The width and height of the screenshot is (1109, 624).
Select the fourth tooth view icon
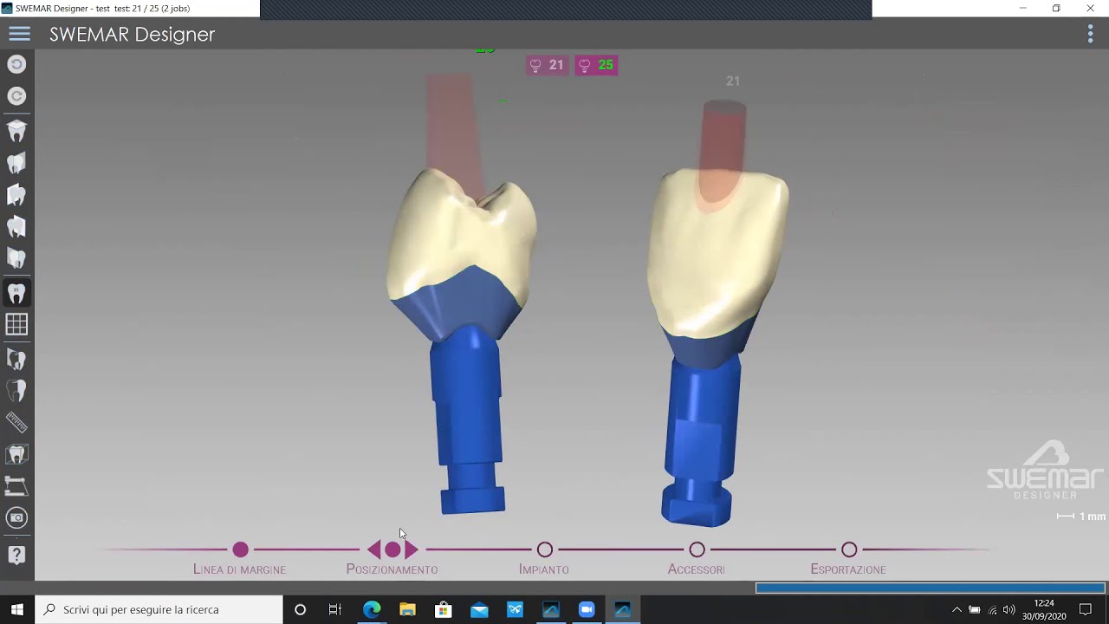coord(16,227)
